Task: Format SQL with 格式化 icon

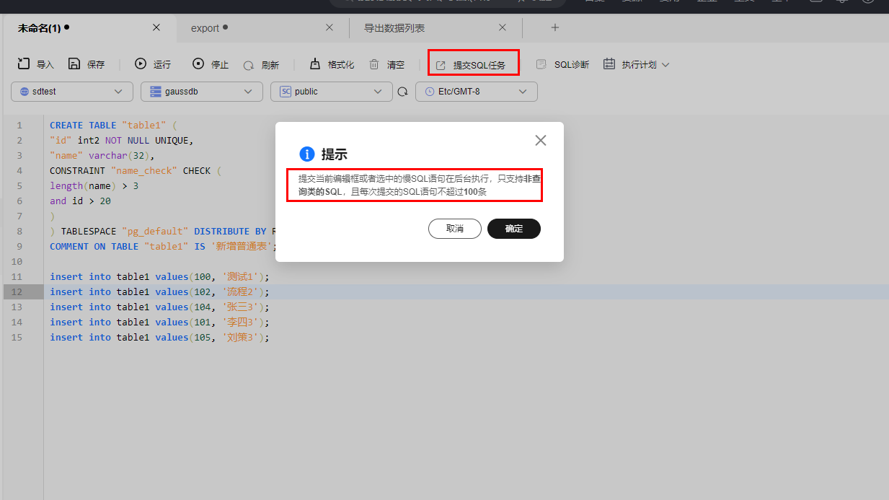Action: [315, 64]
